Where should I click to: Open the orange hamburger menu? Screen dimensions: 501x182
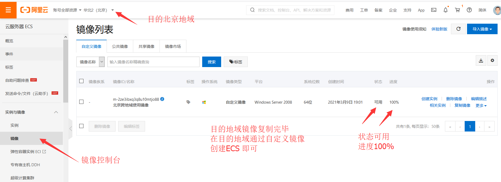[x=8, y=10]
